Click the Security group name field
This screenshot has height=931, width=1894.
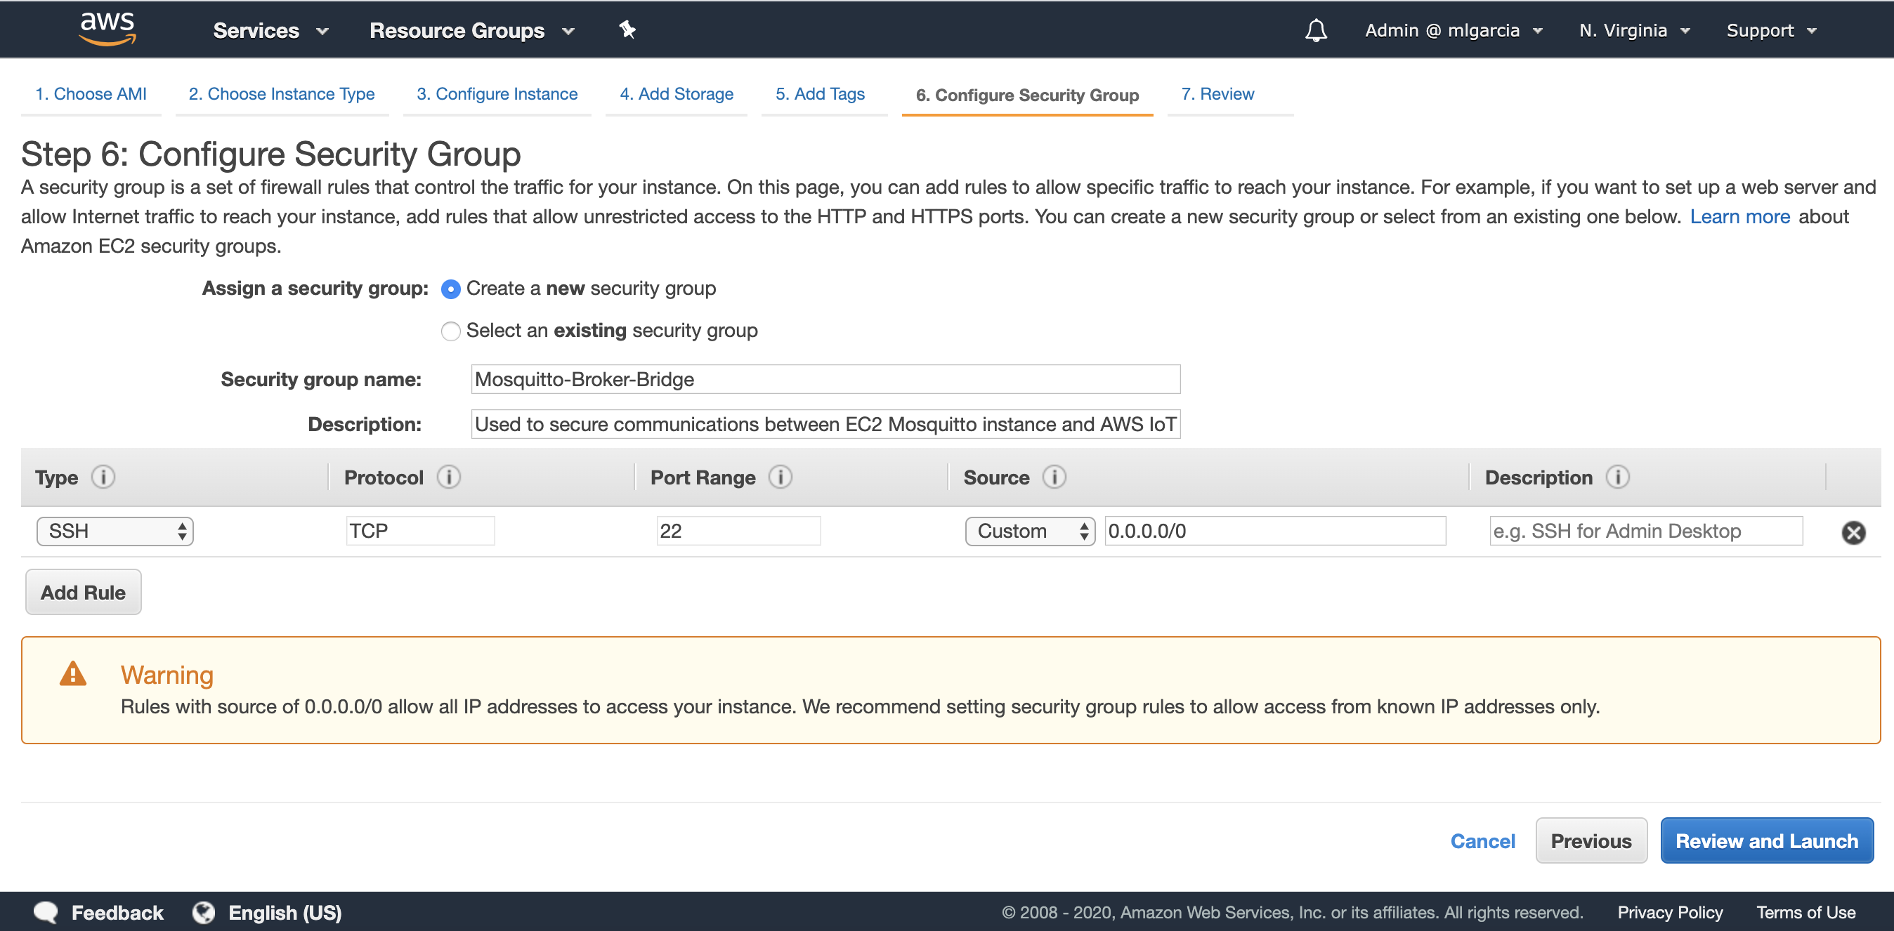pyautogui.click(x=825, y=379)
